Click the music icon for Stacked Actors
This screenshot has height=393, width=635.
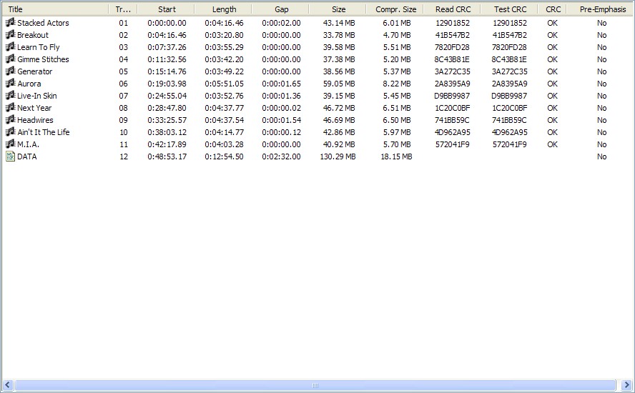[x=11, y=23]
